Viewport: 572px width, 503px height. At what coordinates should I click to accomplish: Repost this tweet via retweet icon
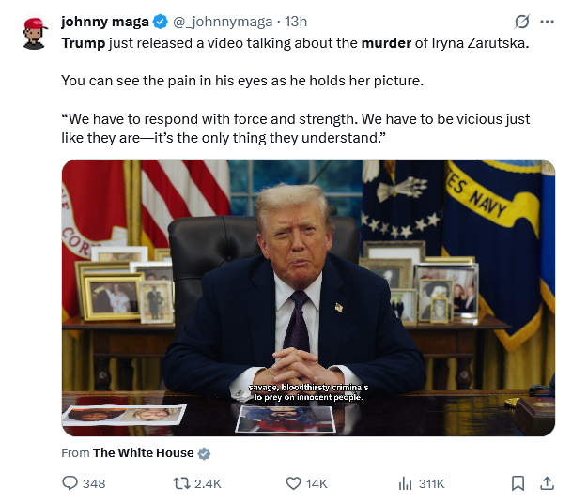(x=181, y=483)
